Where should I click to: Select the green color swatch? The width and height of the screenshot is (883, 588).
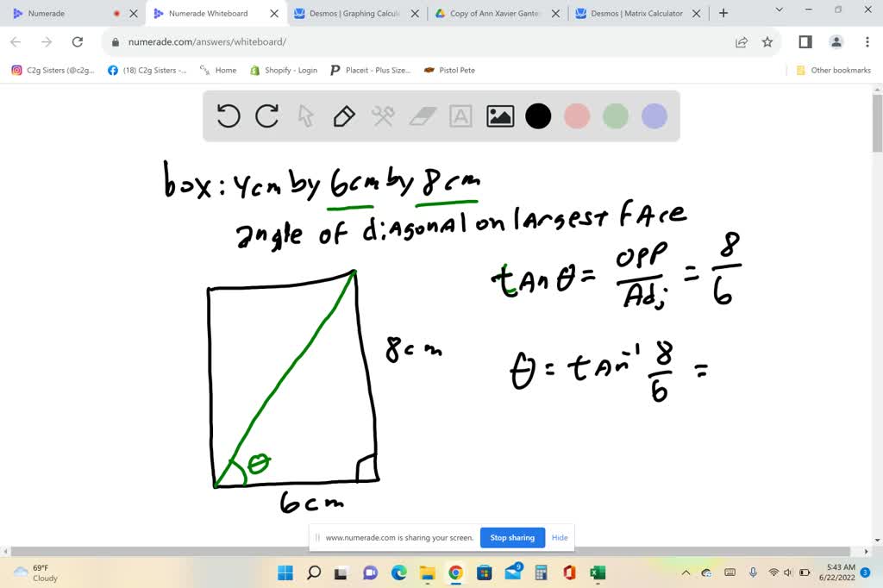tap(616, 116)
